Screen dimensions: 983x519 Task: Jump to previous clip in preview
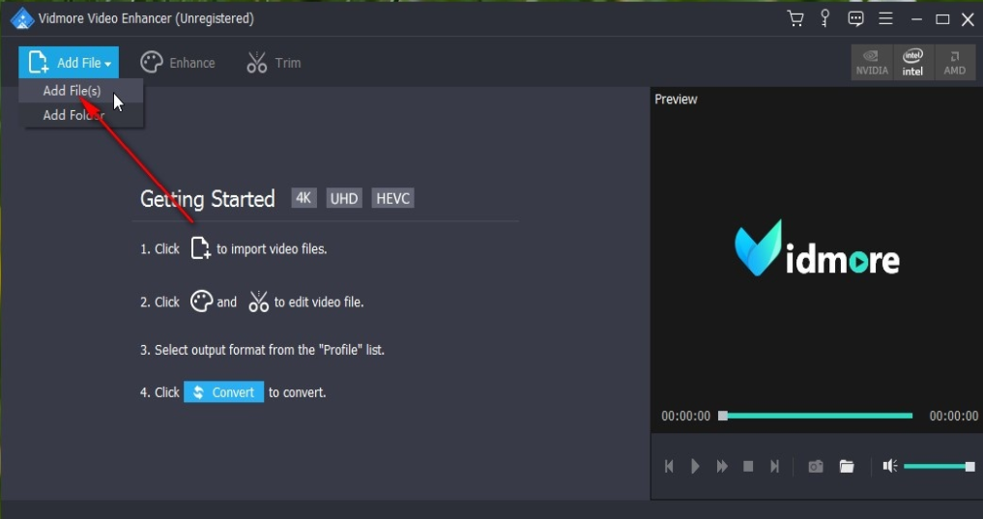669,467
